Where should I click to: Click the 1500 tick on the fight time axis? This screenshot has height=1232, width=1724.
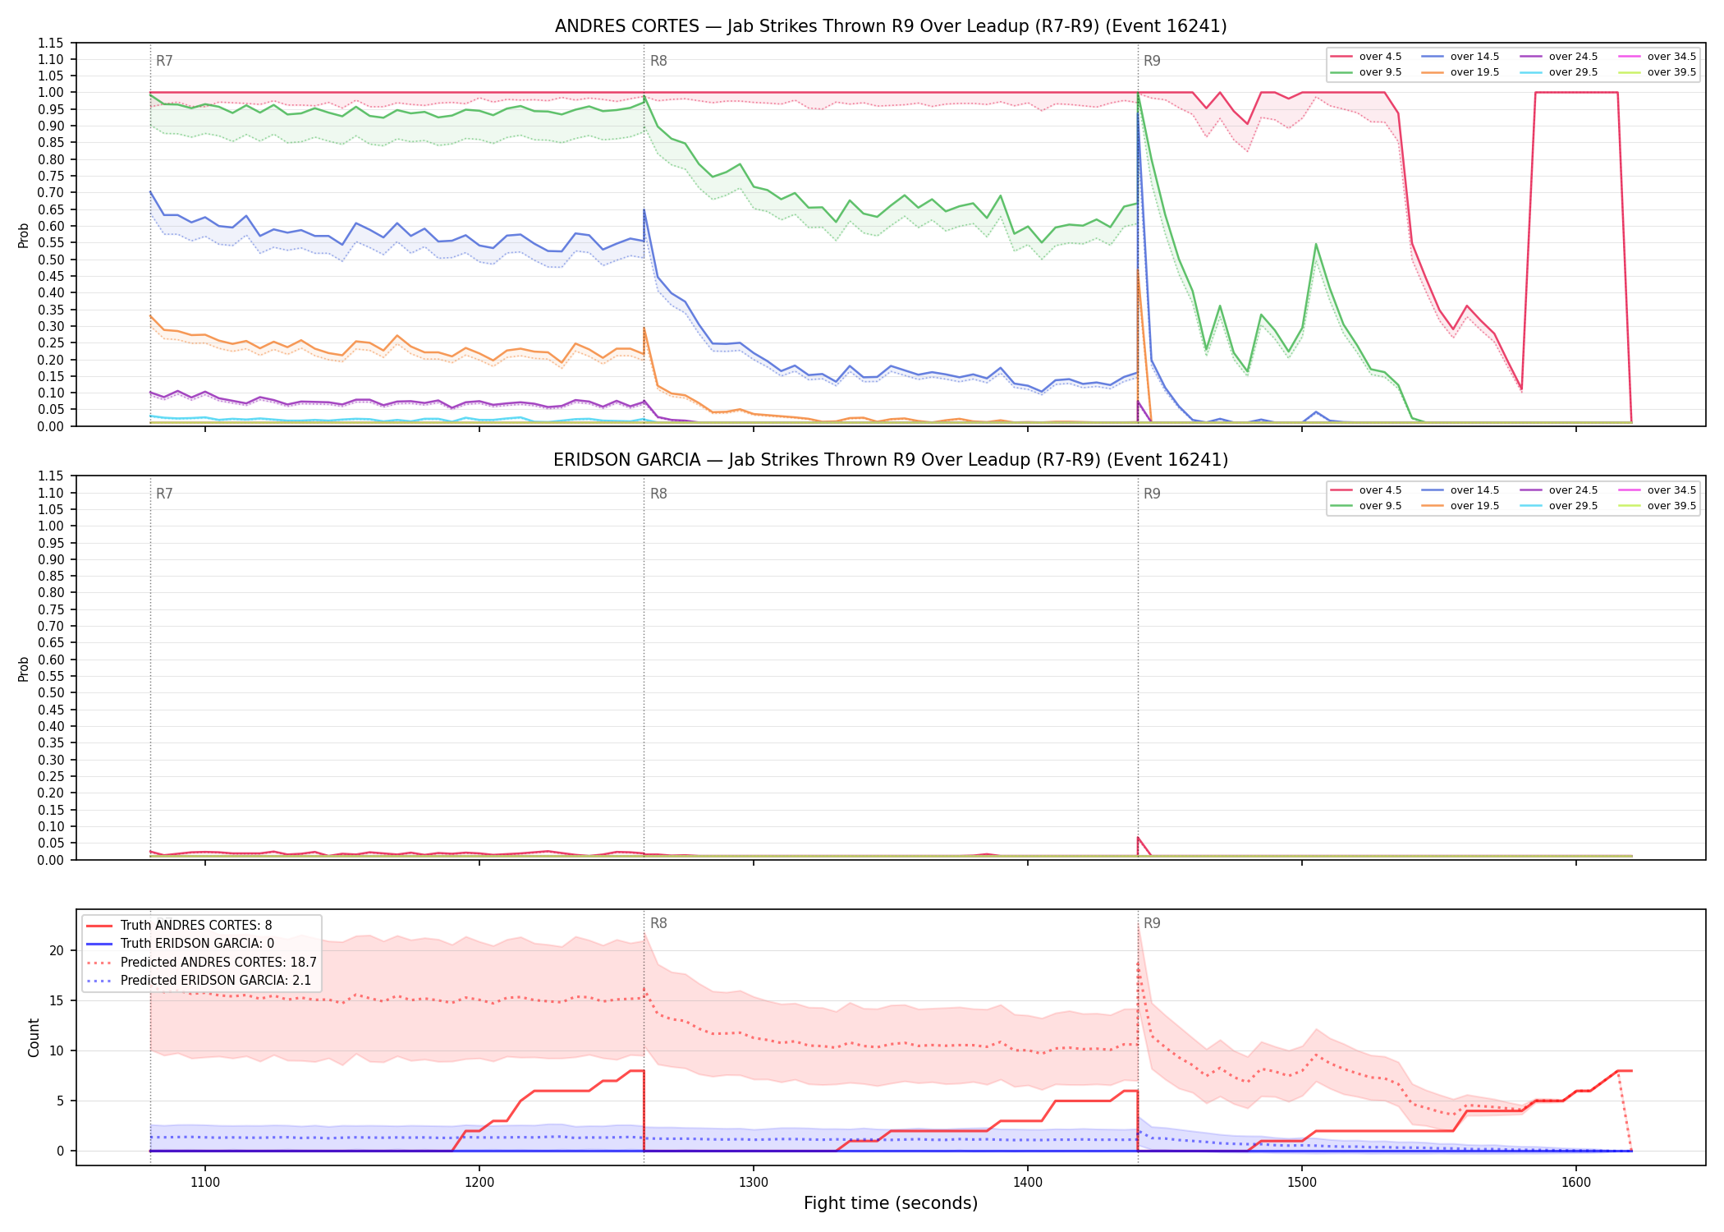1302,1183
